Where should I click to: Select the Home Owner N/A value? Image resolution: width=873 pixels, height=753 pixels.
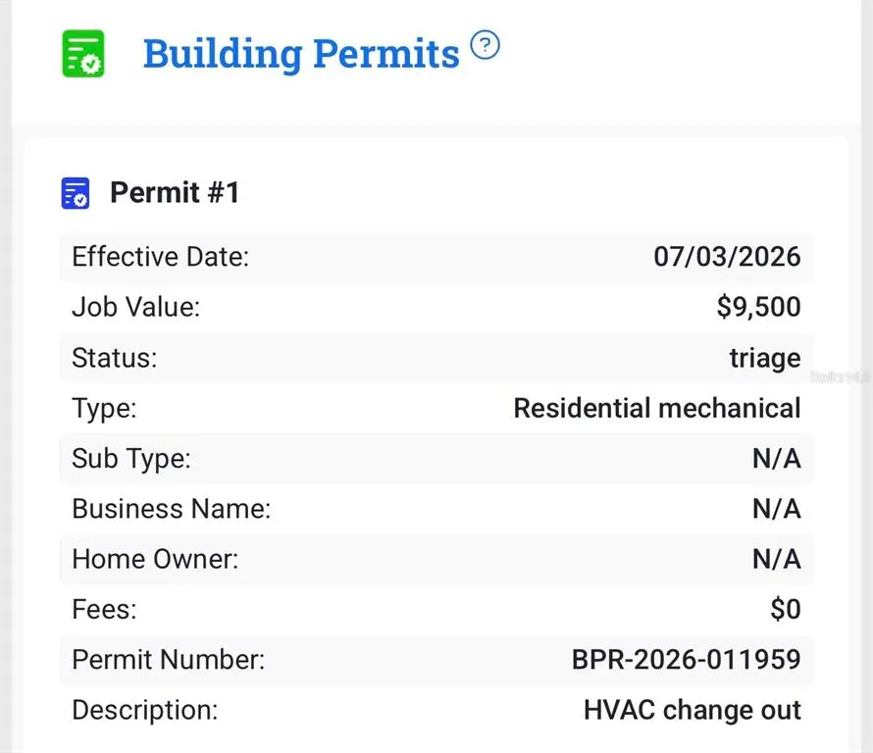(x=777, y=559)
